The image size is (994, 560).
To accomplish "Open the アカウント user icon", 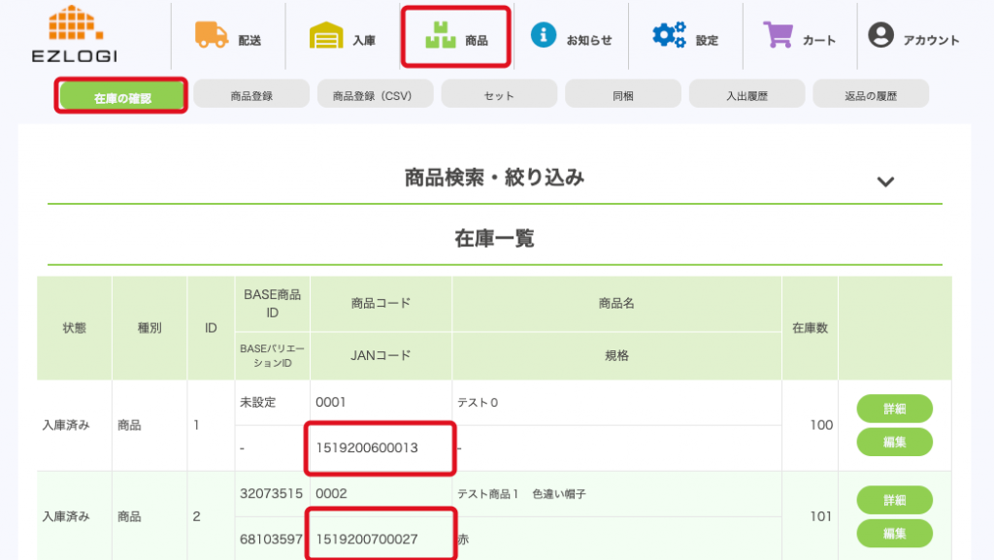I will tap(880, 36).
